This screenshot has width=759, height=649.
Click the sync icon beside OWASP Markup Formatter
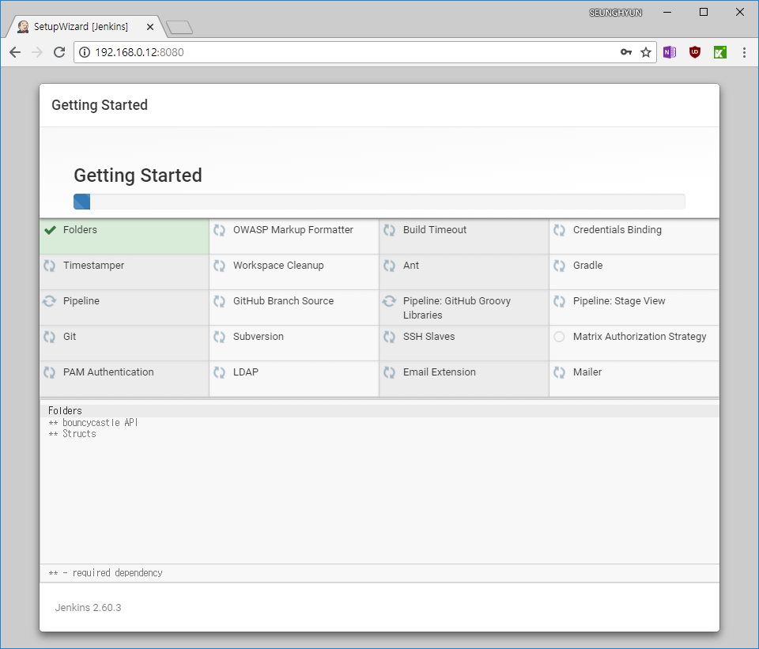point(220,230)
